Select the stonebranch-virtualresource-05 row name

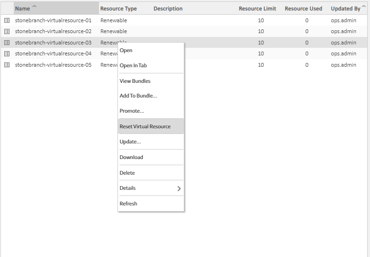click(53, 65)
